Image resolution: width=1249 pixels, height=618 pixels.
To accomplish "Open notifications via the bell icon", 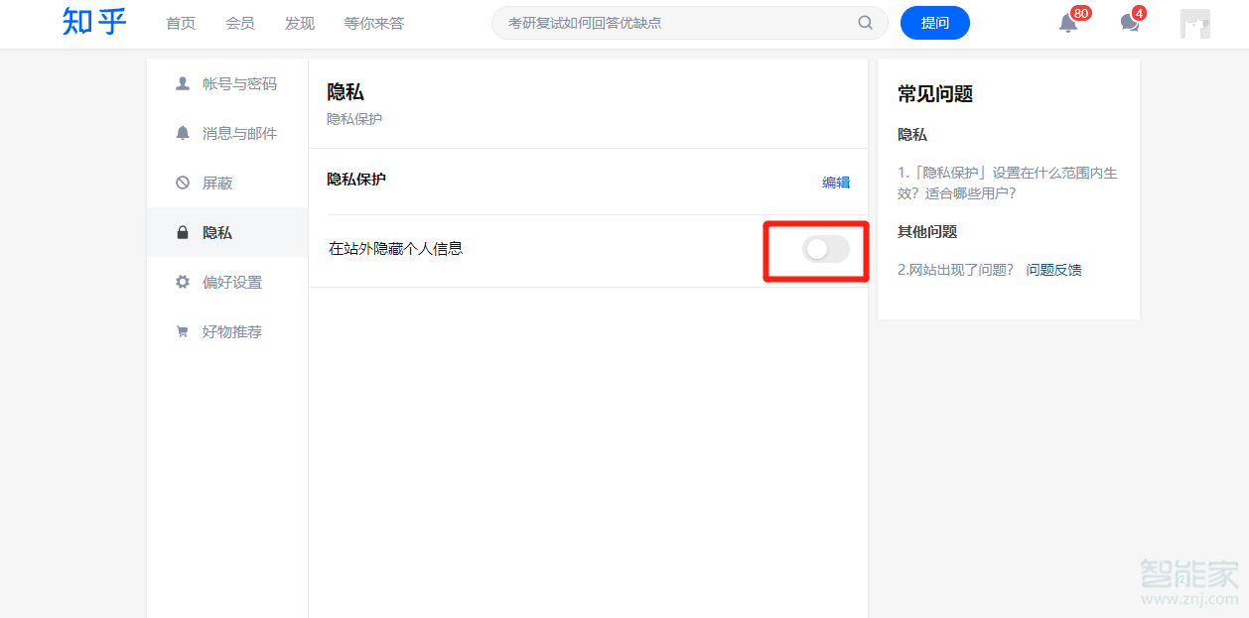I will 1068,23.
